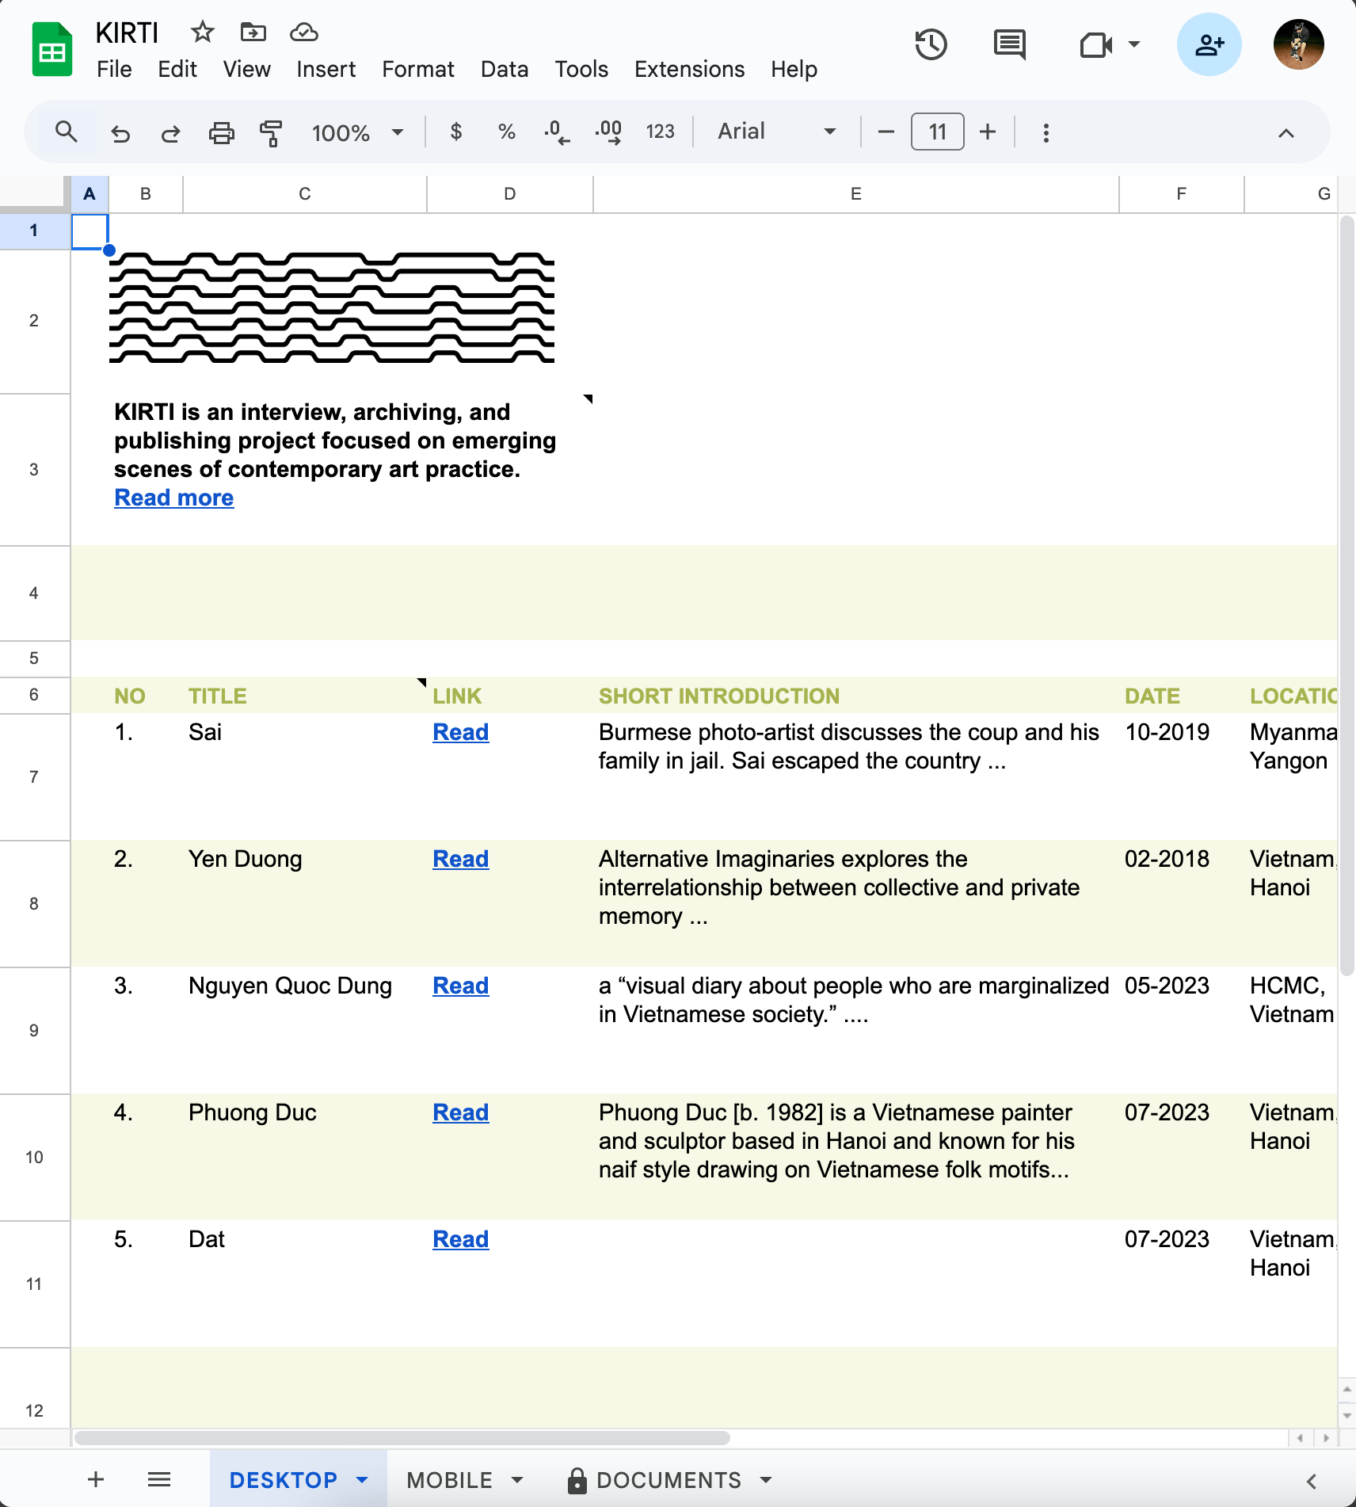Screen dimensions: 1356x1507
Task: Add a new sheet with plus
Action: [x=96, y=1479]
